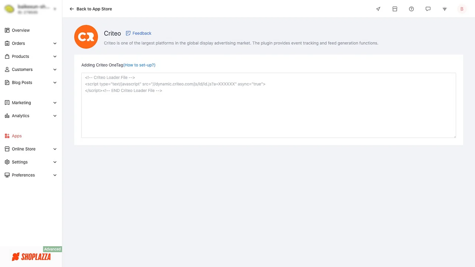This screenshot has width=475, height=267.
Task: Click the Criteo app logo
Action: point(86,37)
